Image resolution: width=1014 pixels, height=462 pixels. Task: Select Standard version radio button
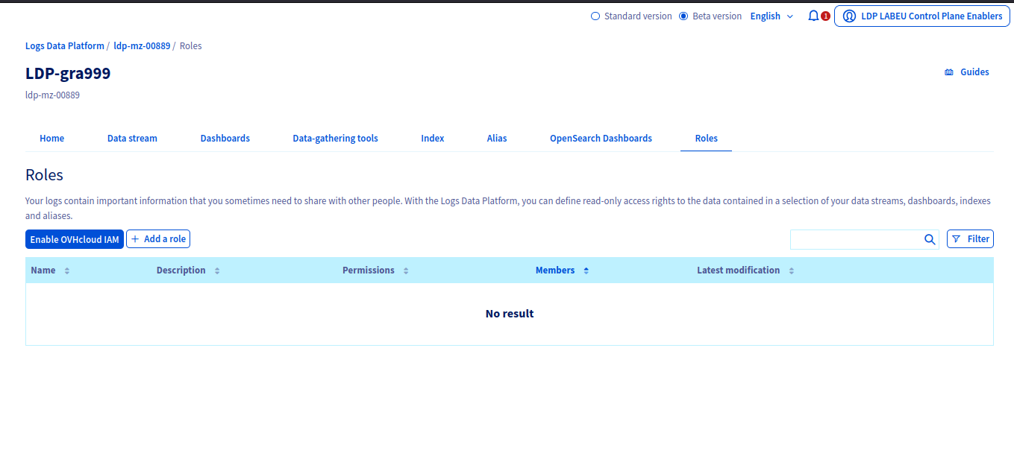pyautogui.click(x=595, y=16)
